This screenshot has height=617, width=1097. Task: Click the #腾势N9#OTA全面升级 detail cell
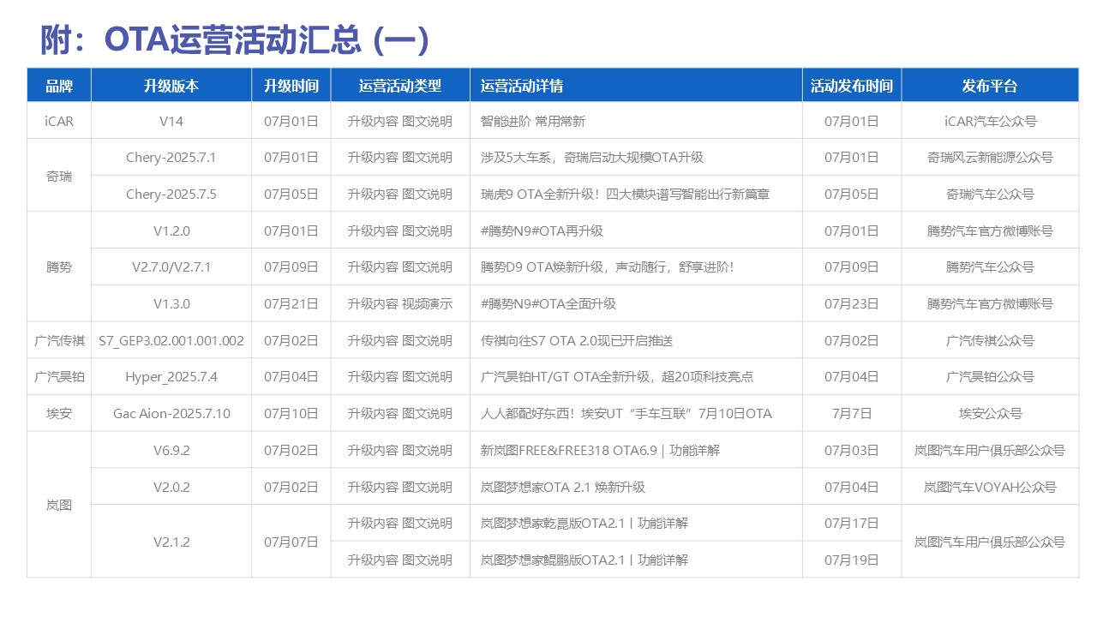click(x=636, y=303)
